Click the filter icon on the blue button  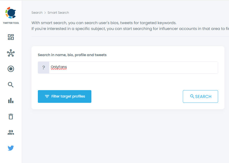(x=47, y=96)
